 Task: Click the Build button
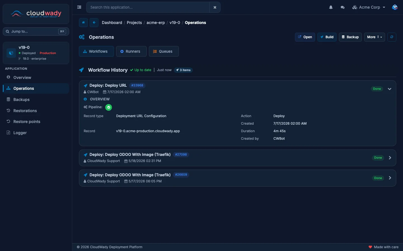327,37
